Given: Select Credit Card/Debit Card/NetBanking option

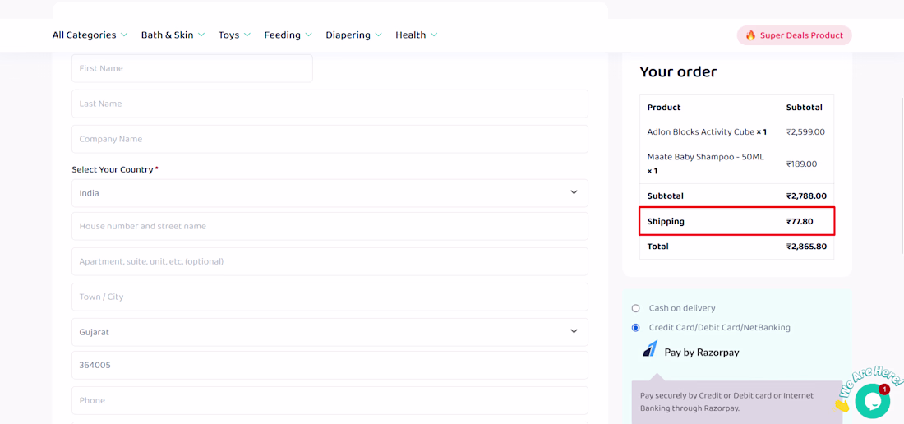Looking at the screenshot, I should 636,327.
